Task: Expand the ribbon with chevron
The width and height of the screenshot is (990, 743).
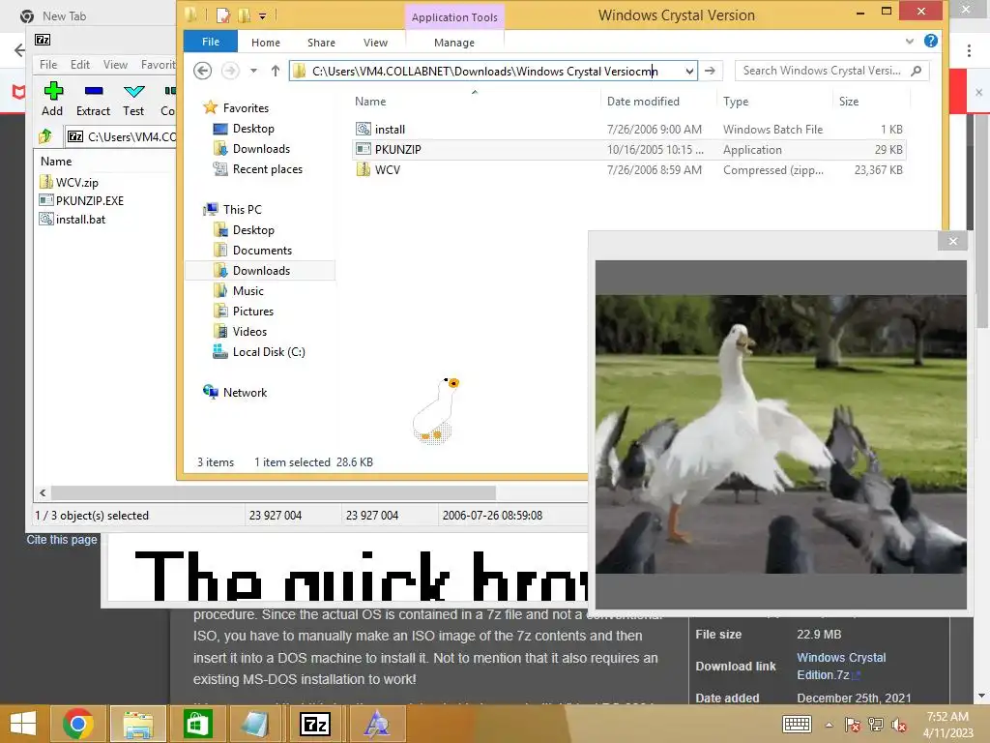Action: [909, 41]
